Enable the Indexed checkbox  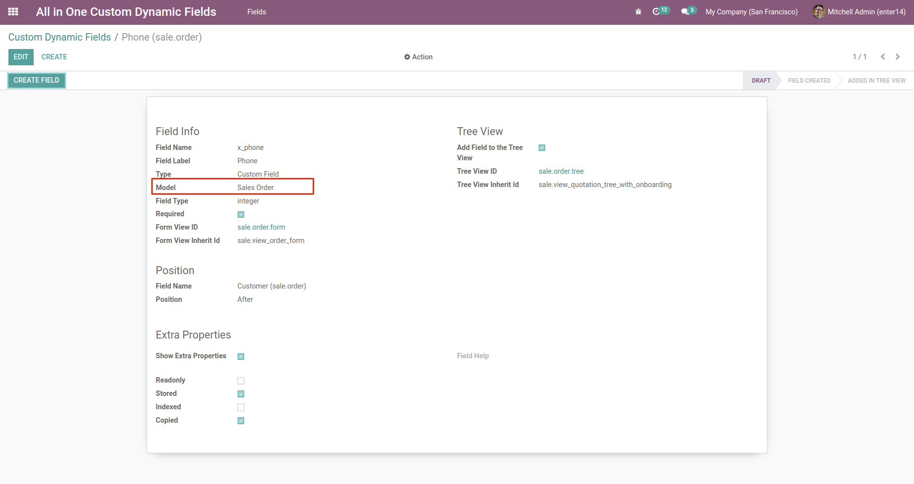pyautogui.click(x=241, y=407)
